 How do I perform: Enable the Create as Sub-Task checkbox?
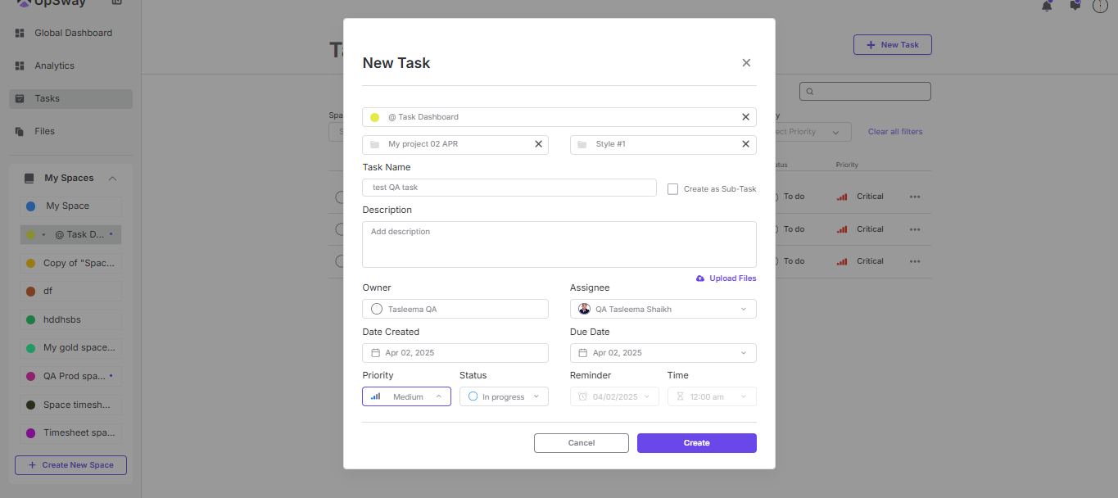pos(672,189)
